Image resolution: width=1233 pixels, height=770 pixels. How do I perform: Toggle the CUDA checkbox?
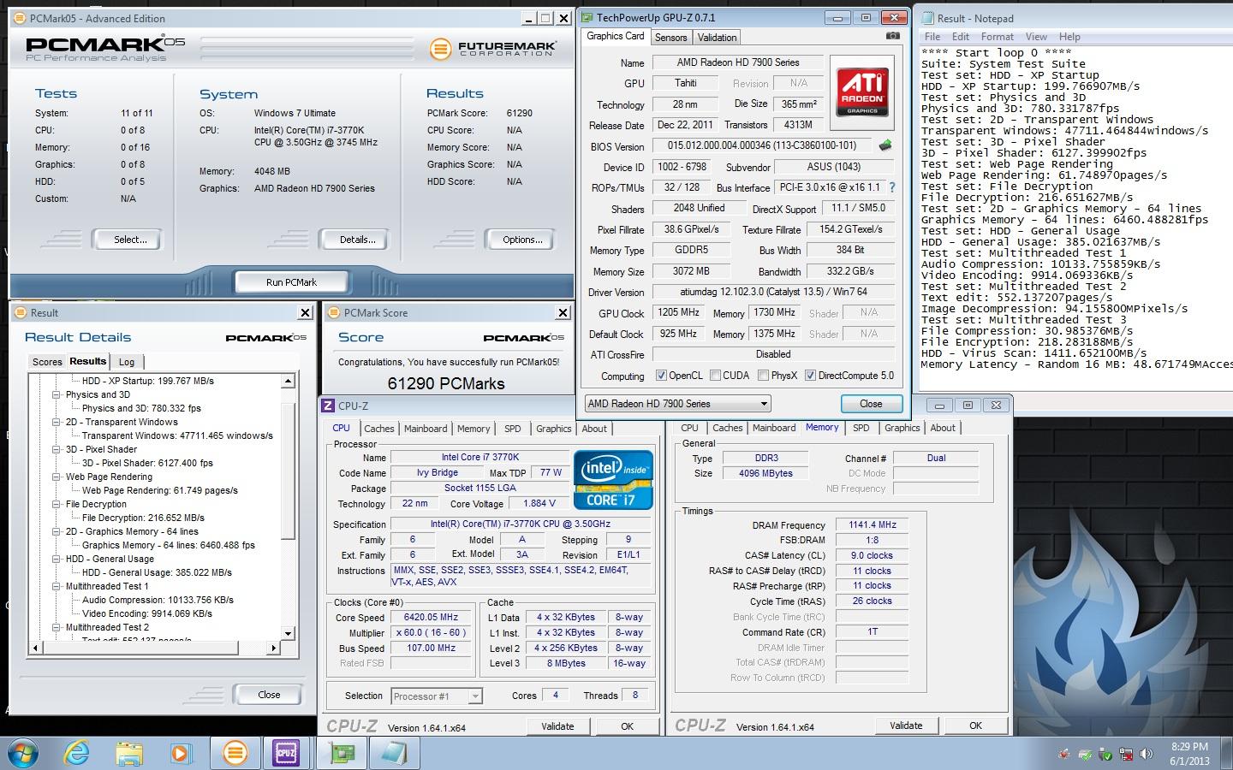coord(714,376)
